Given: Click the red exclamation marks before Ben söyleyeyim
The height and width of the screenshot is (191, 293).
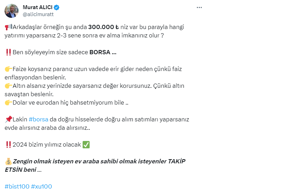Looking at the screenshot, I should tap(9, 52).
